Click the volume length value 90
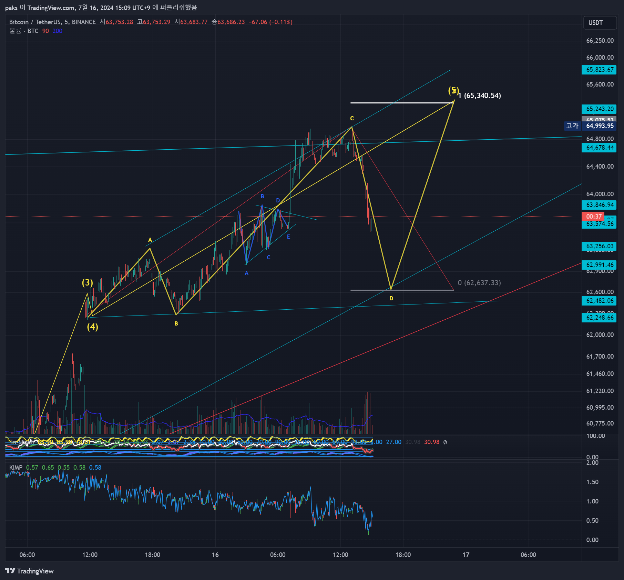 tap(45, 31)
